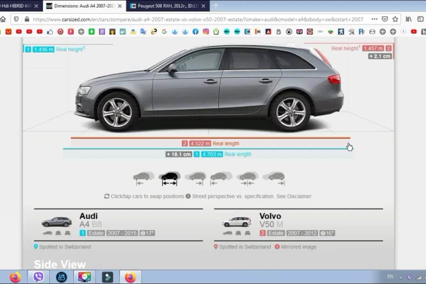Click the swap positions refresh icon
The height and width of the screenshot is (284, 426).
pos(107,196)
